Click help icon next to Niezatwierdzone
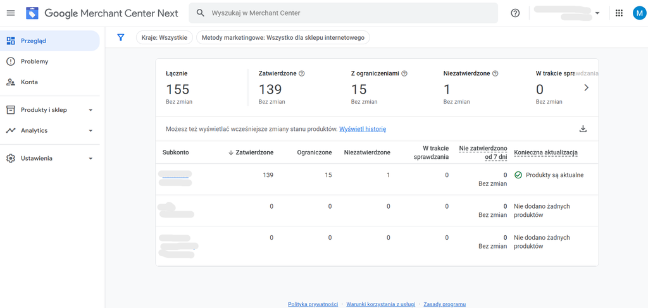Image resolution: width=648 pixels, height=308 pixels. (495, 73)
